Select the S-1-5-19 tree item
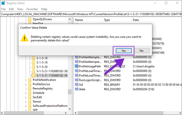182x115 pixels. pyautogui.click(x=42, y=63)
